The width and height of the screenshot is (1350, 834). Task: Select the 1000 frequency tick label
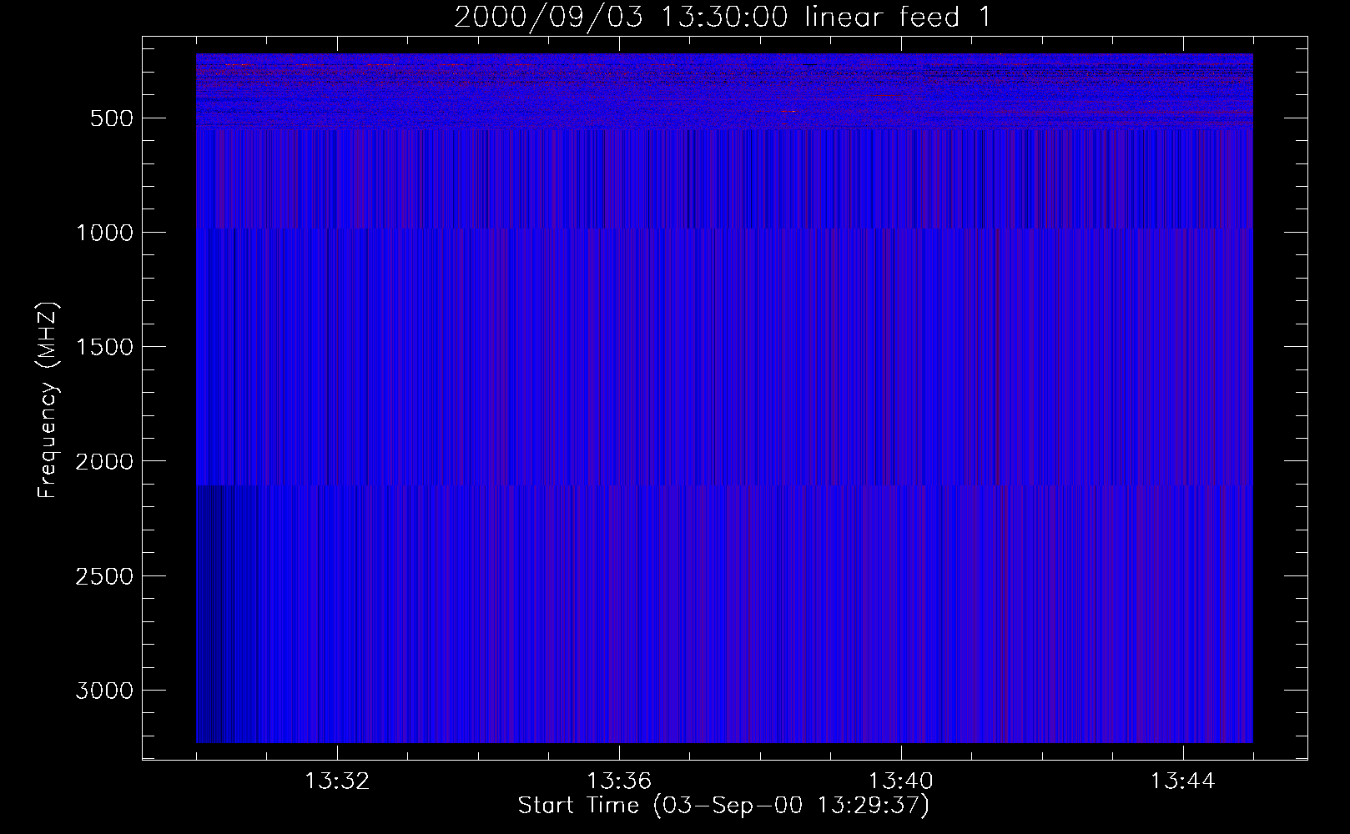click(x=104, y=233)
